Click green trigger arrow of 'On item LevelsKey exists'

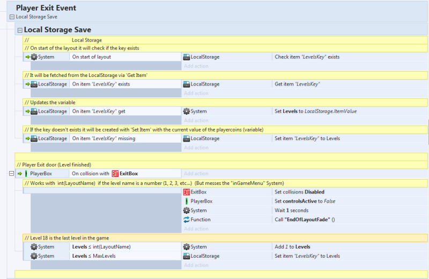27,84
